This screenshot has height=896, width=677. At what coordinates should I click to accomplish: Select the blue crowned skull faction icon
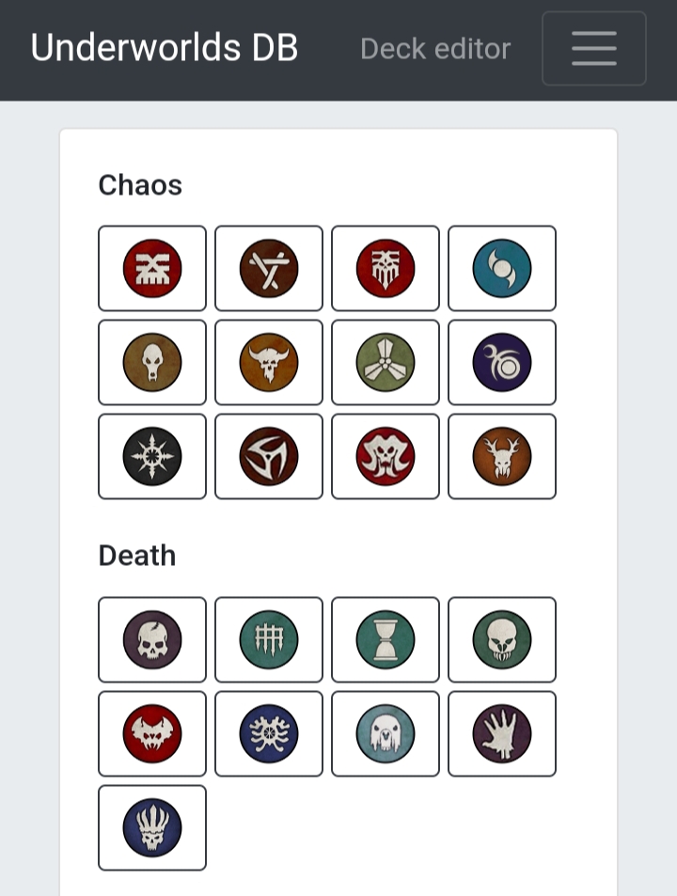[152, 827]
